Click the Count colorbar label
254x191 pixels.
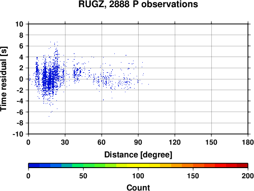pyautogui.click(x=138, y=187)
